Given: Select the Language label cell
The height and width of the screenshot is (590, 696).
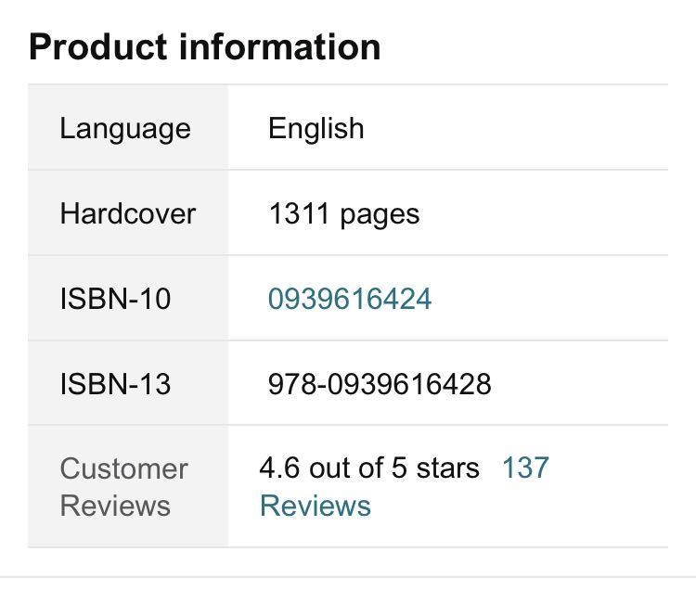Looking at the screenshot, I should tap(125, 128).
